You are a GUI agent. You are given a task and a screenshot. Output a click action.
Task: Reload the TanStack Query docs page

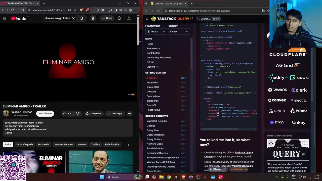coord(158,11)
